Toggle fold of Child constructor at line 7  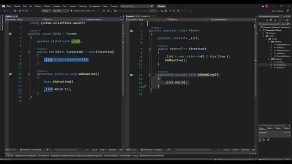point(29,52)
